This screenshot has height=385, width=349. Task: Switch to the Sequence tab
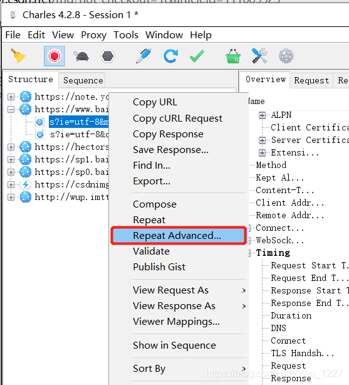83,80
